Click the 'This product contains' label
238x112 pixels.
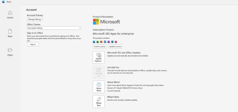[101, 38]
